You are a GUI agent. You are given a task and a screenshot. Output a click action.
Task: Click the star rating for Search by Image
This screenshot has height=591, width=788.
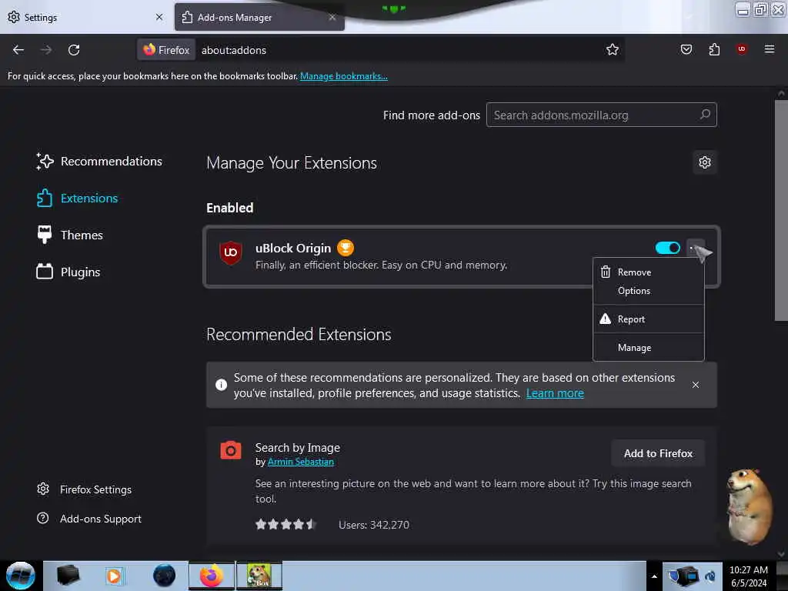pos(285,525)
